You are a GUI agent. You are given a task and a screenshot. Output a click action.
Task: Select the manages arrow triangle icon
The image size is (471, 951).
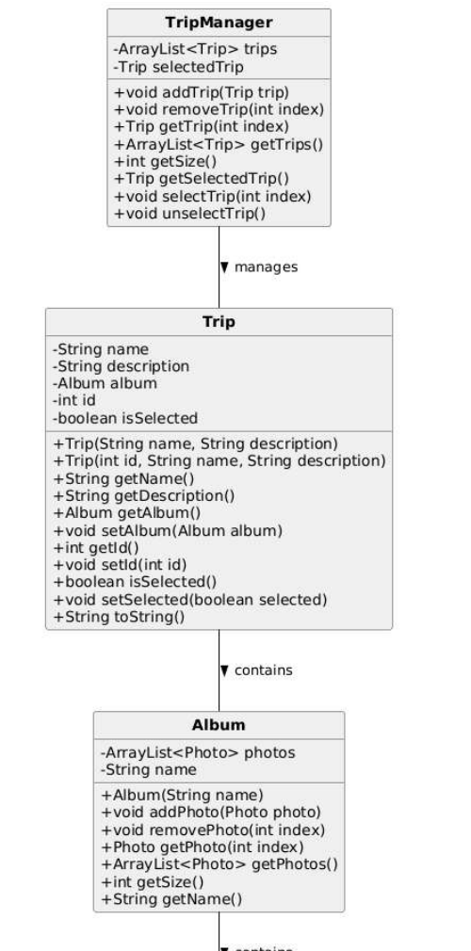224,267
